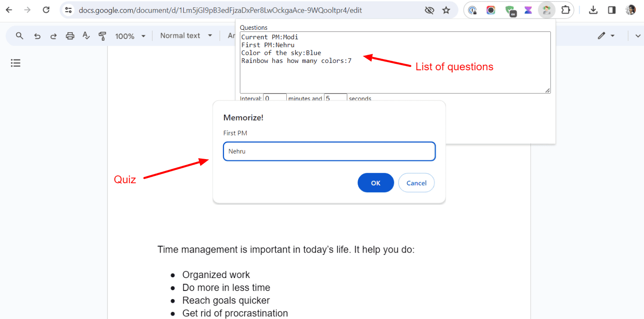Image resolution: width=644 pixels, height=319 pixels.
Task: Click inside the Questions text area
Action: point(395,73)
